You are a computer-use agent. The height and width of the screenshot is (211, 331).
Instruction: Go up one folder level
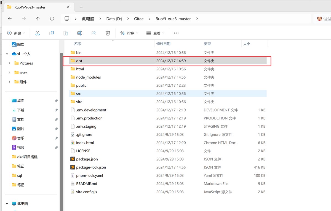[x=38, y=19]
